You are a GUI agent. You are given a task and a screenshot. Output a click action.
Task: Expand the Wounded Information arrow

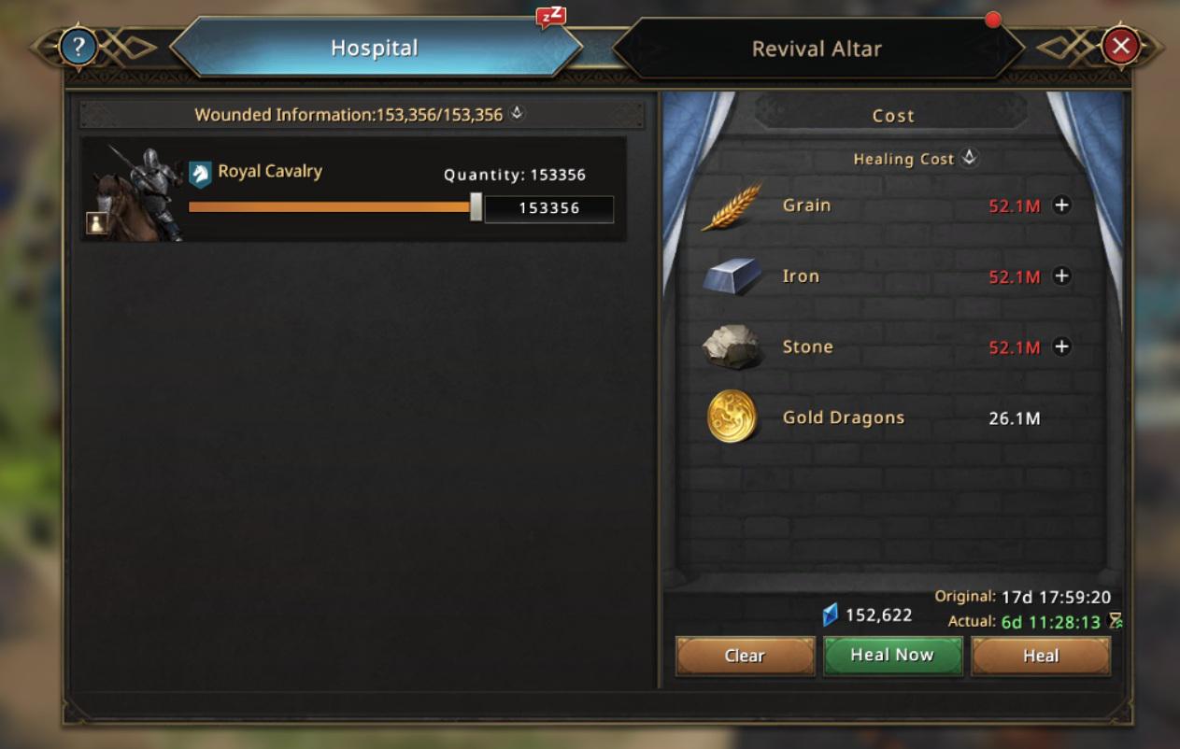pos(517,114)
